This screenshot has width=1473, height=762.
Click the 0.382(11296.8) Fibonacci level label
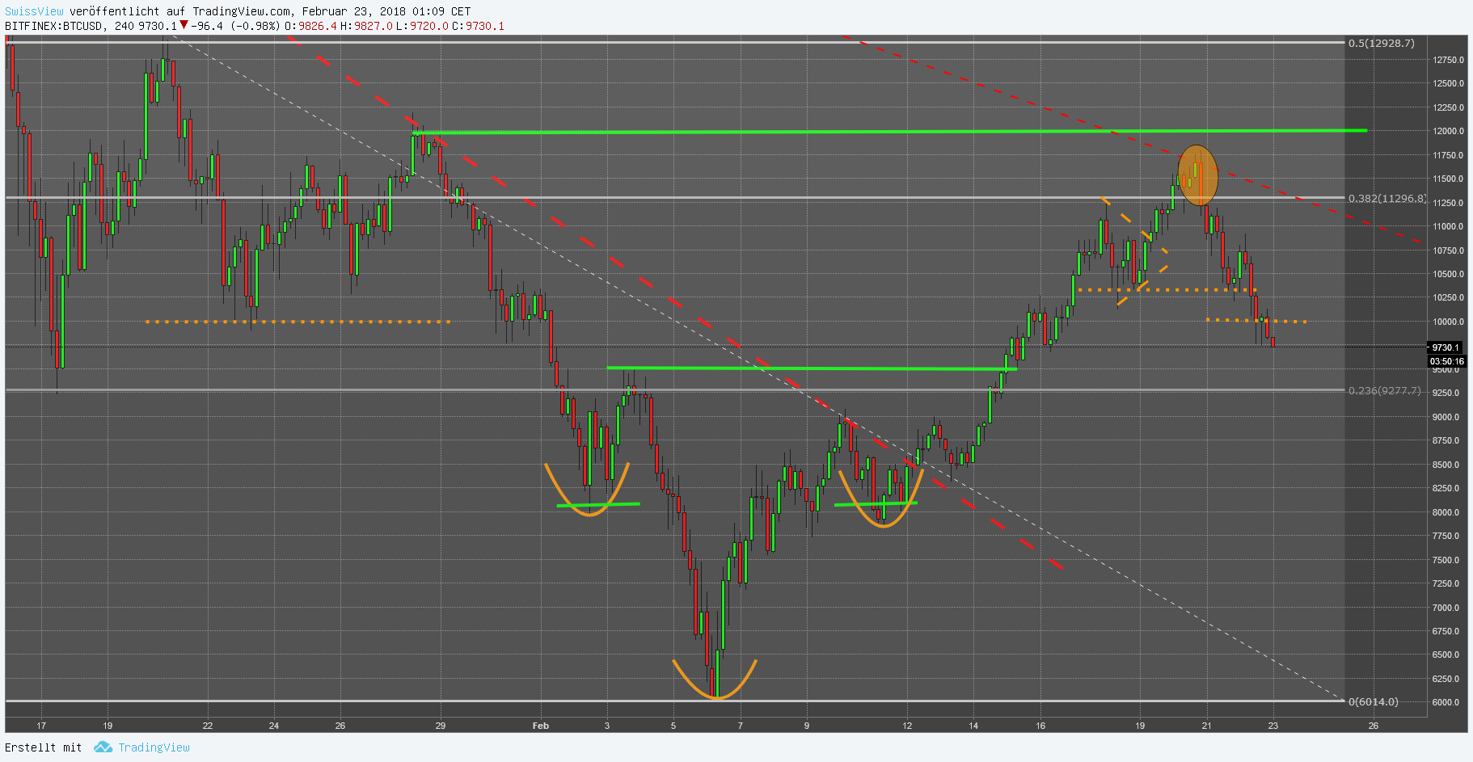click(1387, 198)
